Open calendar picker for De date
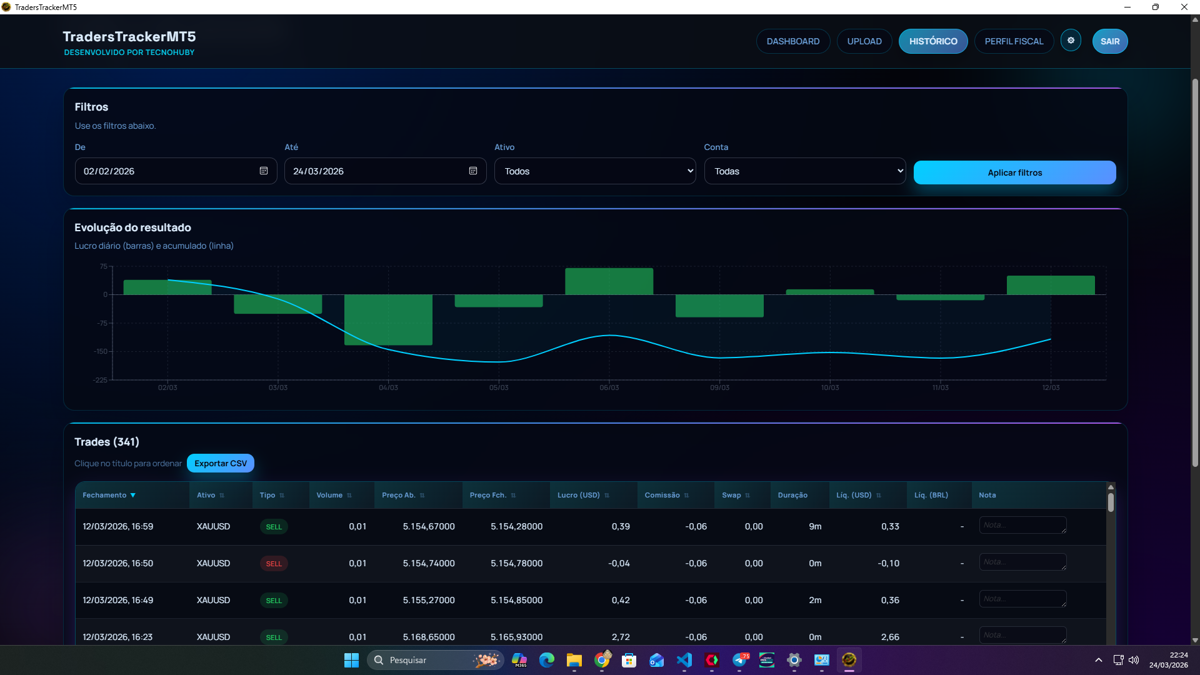 [264, 171]
